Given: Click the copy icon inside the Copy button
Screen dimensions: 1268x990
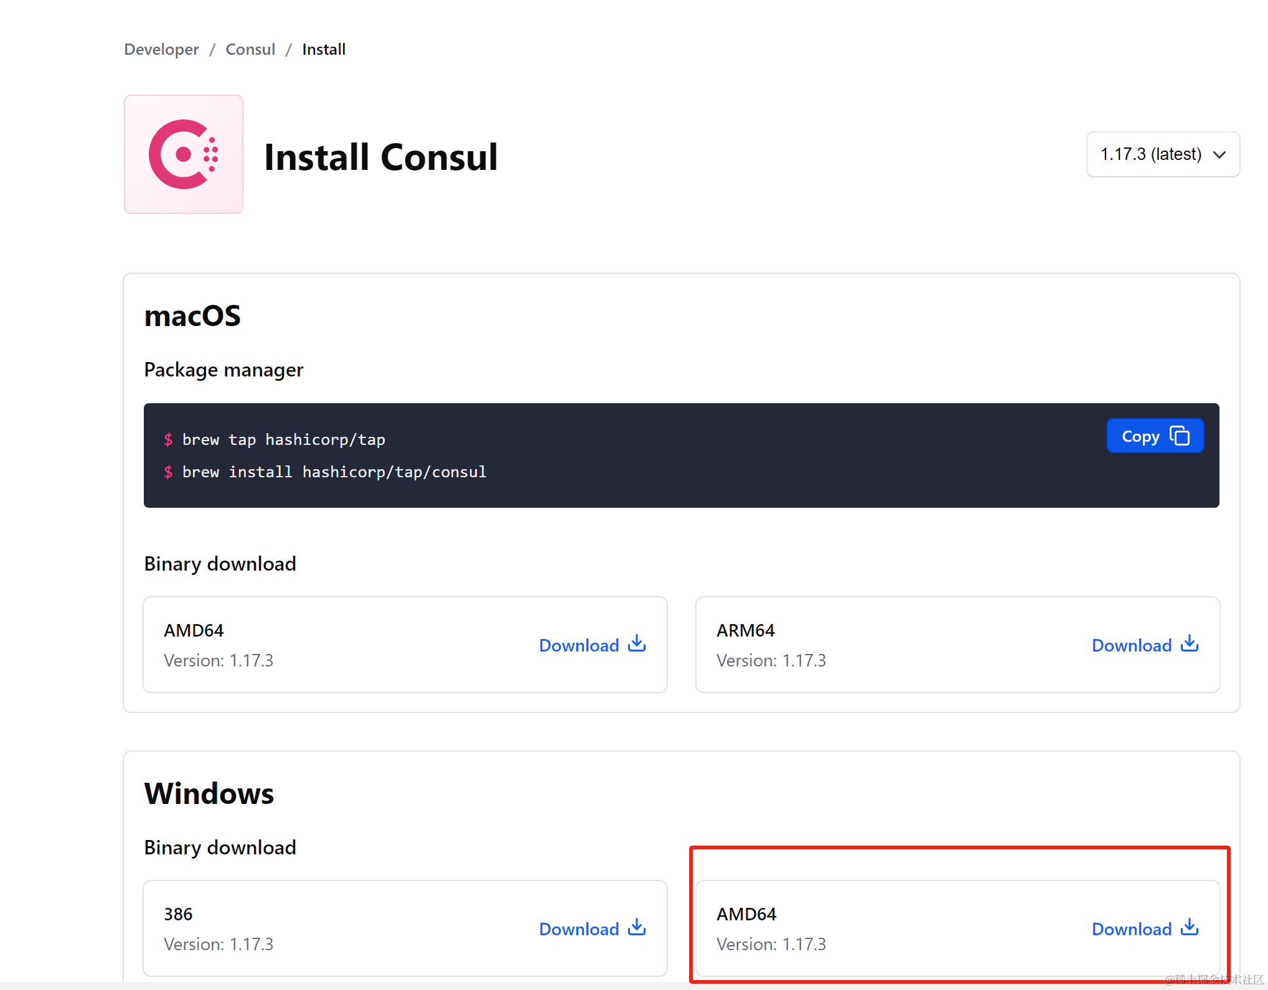Looking at the screenshot, I should pos(1180,435).
